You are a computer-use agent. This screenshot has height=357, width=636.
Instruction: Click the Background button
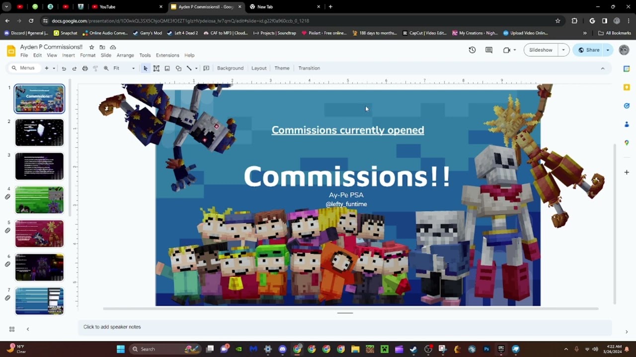point(230,68)
